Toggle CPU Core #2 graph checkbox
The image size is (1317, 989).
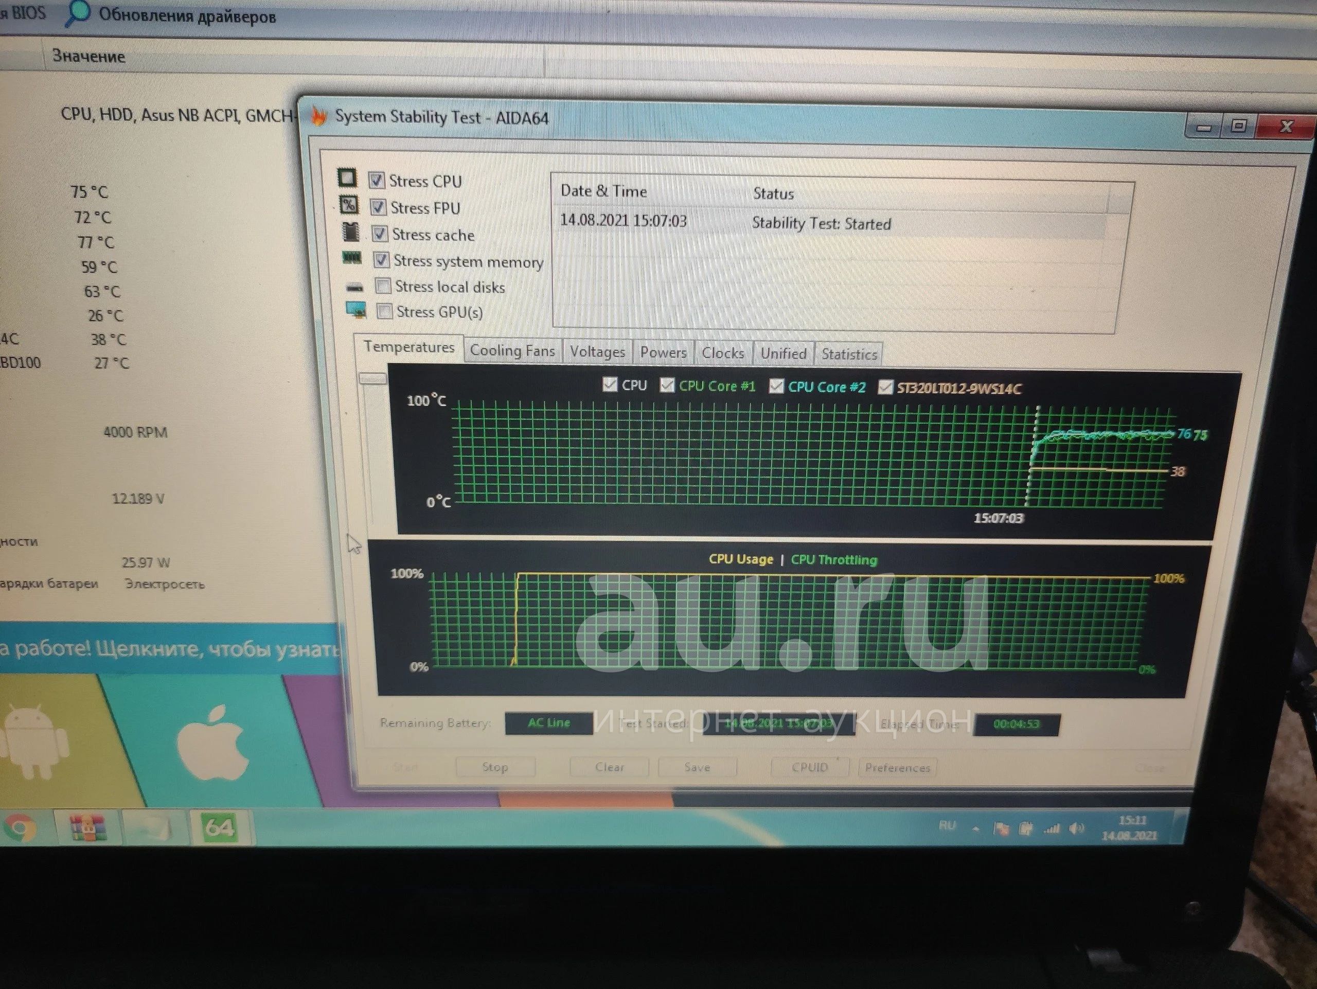tap(776, 386)
